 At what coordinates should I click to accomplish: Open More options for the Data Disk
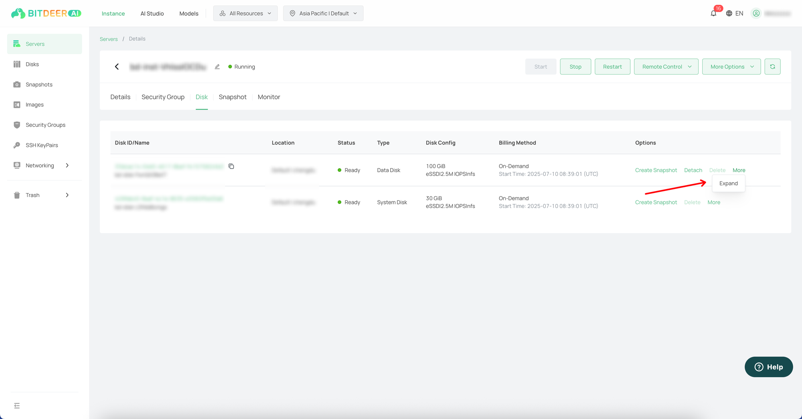739,170
